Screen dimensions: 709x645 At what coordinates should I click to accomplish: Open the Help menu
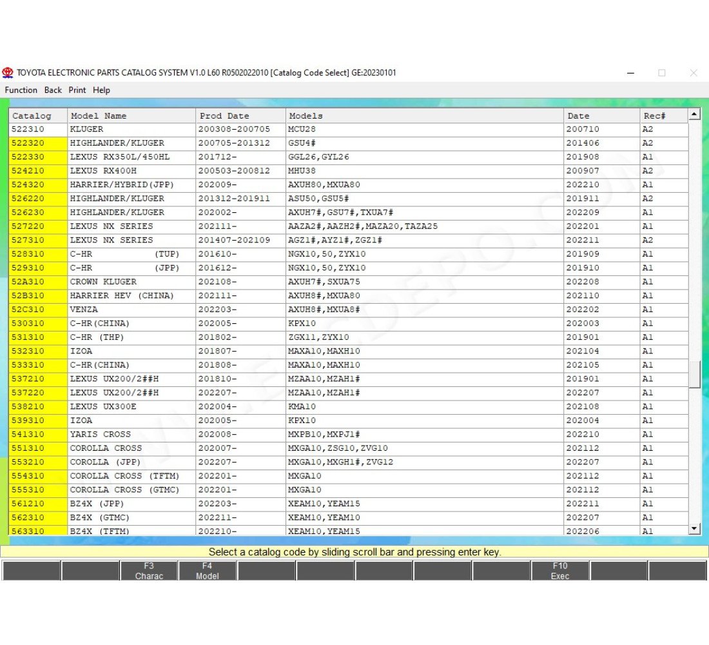coord(101,90)
